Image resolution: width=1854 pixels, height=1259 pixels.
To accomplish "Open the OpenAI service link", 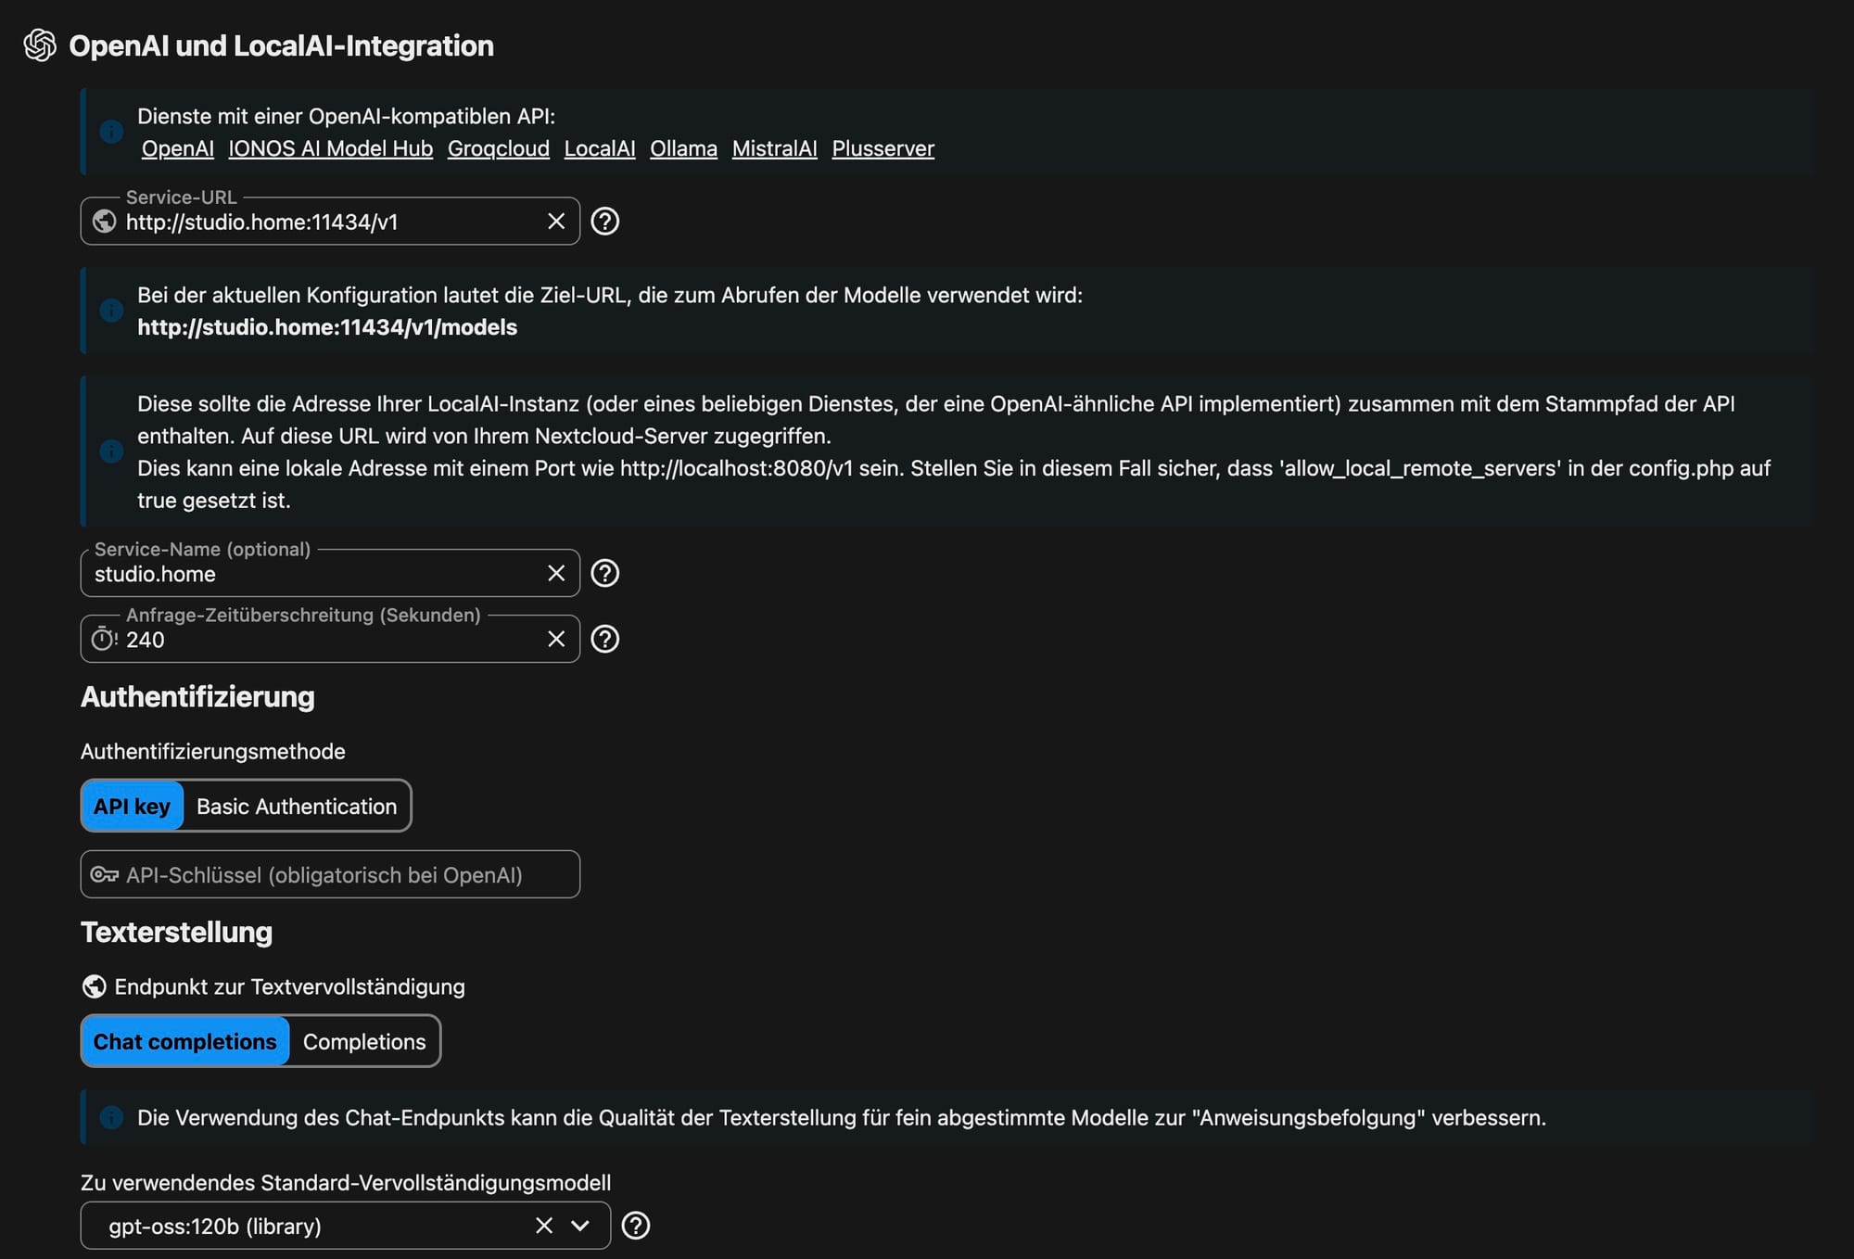I will [x=178, y=149].
